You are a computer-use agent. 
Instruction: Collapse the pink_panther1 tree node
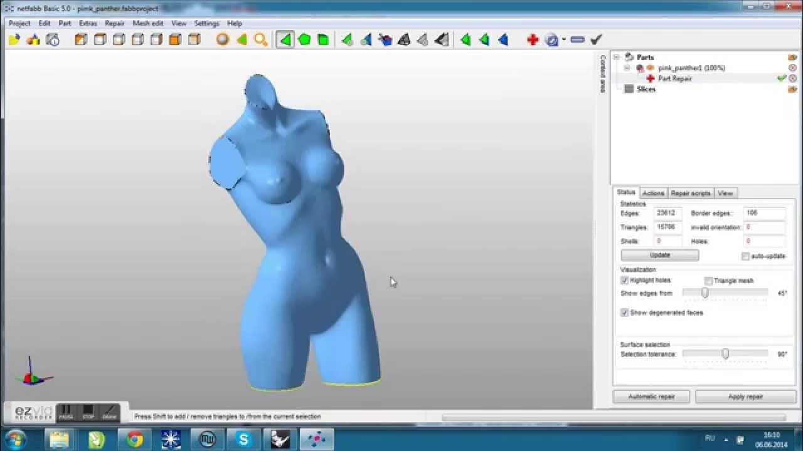pos(627,68)
